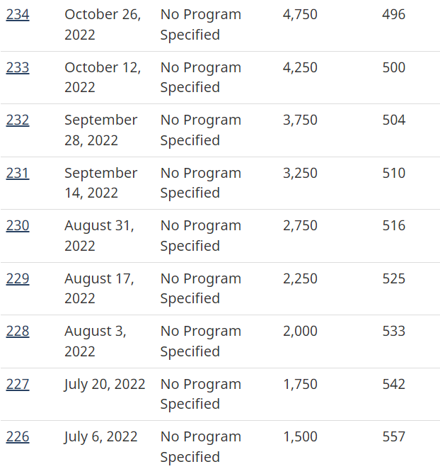Click the July 20, 2022 date cell
This screenshot has width=440, height=469.
click(105, 385)
